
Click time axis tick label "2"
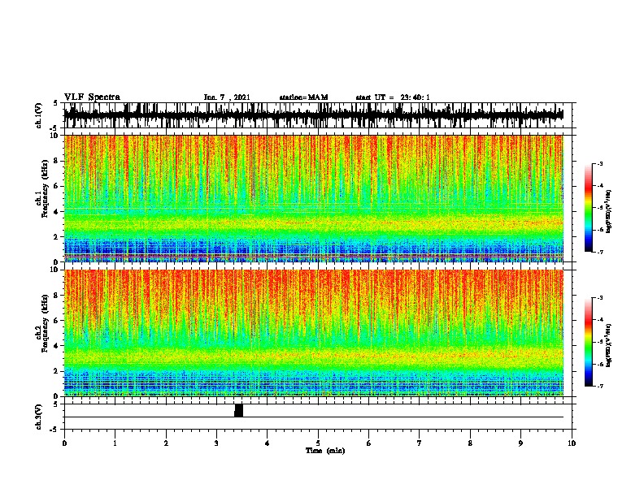[x=166, y=443]
